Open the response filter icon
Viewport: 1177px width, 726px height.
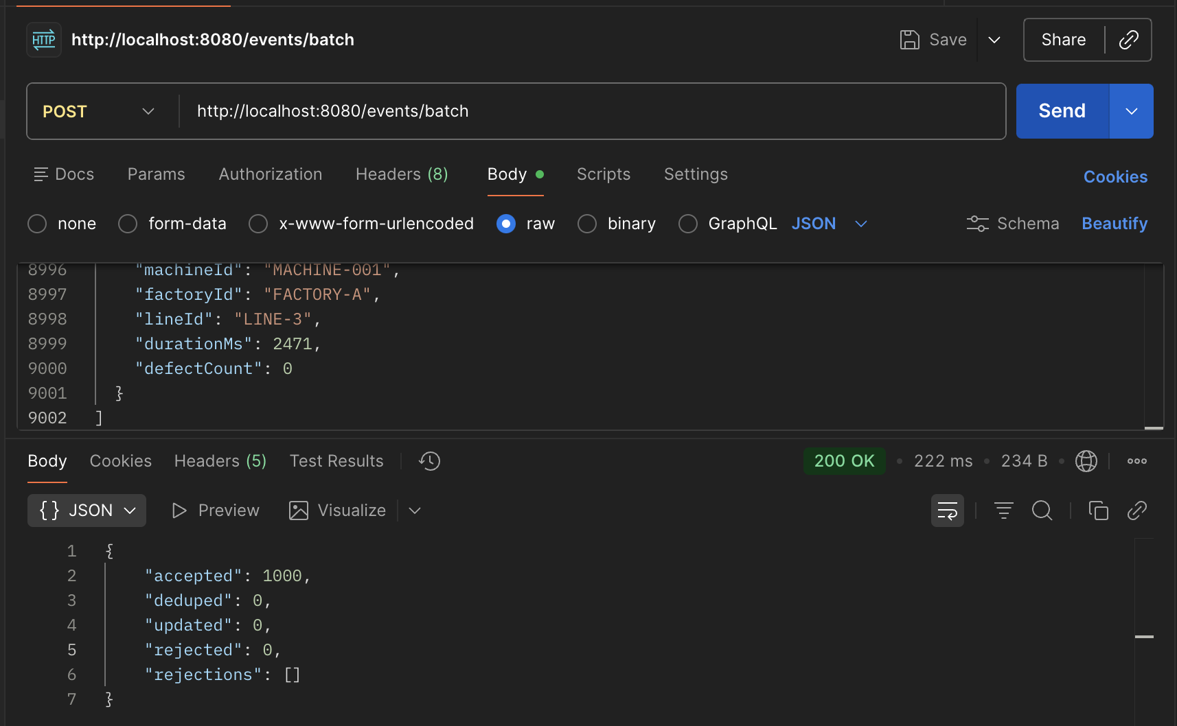pos(1003,511)
